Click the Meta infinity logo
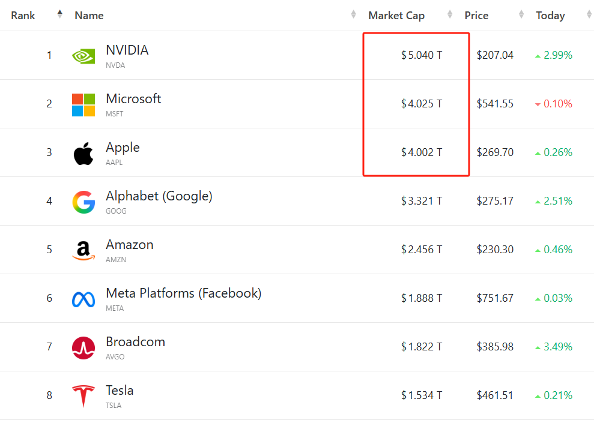The image size is (594, 423). 83,299
